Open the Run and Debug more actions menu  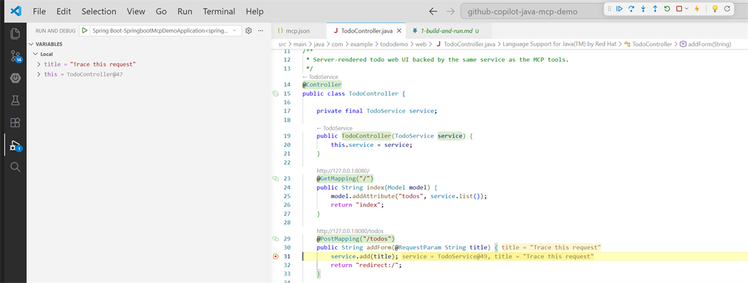point(260,31)
